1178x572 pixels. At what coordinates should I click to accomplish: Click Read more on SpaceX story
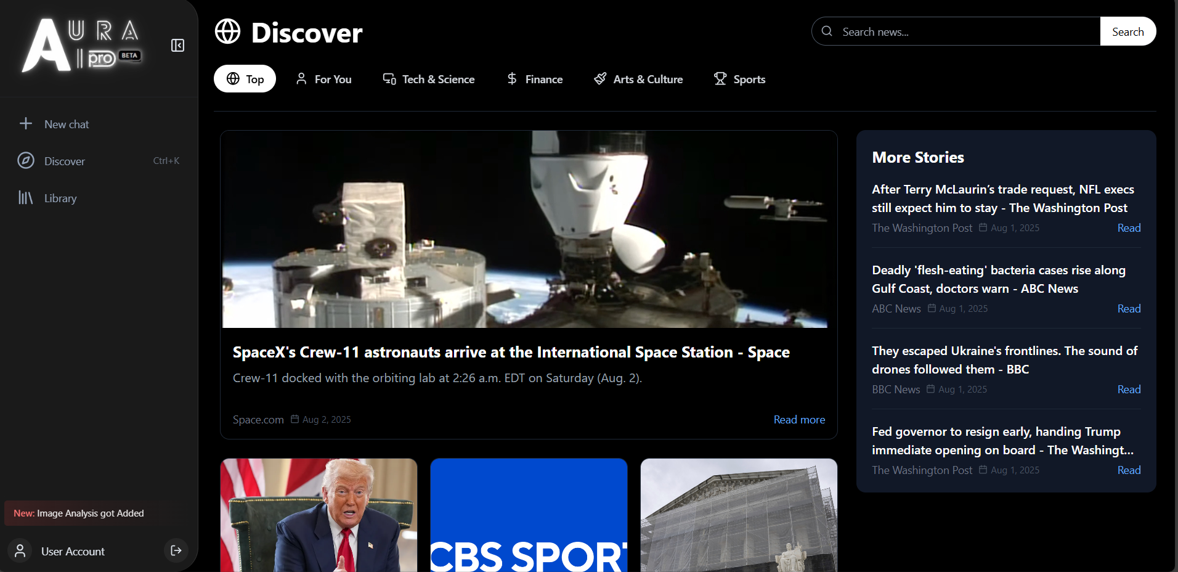tap(799, 419)
